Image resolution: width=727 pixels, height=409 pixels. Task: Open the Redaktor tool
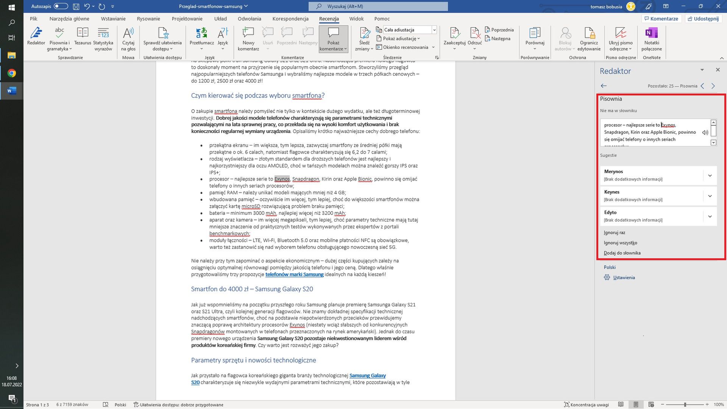(36, 38)
